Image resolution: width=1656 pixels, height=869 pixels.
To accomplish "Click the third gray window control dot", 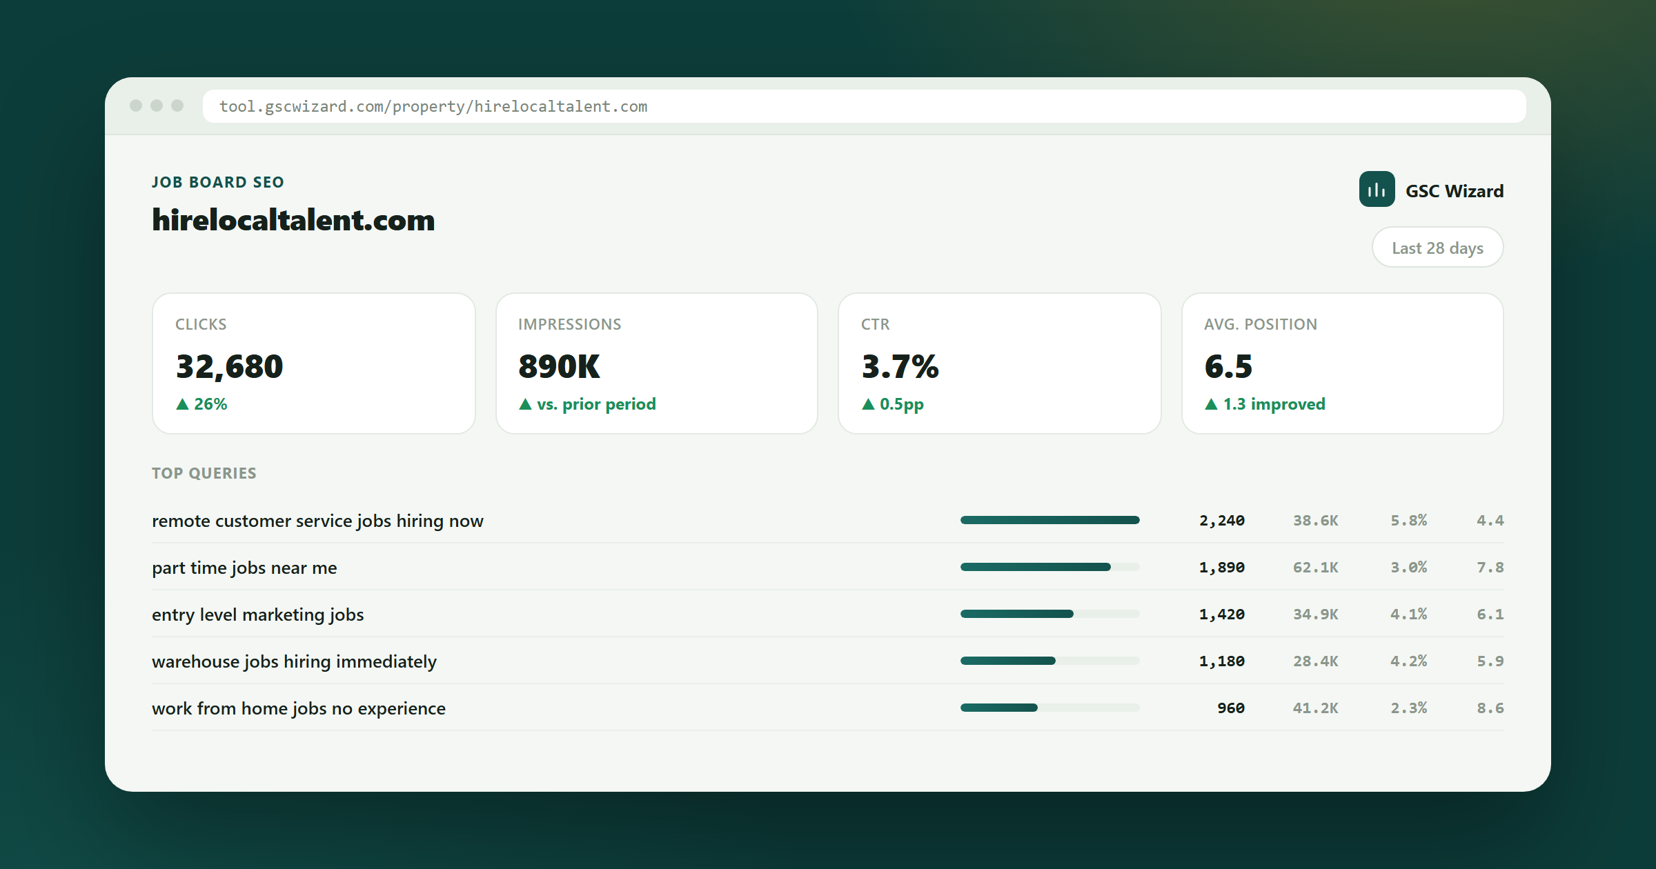I will [177, 106].
